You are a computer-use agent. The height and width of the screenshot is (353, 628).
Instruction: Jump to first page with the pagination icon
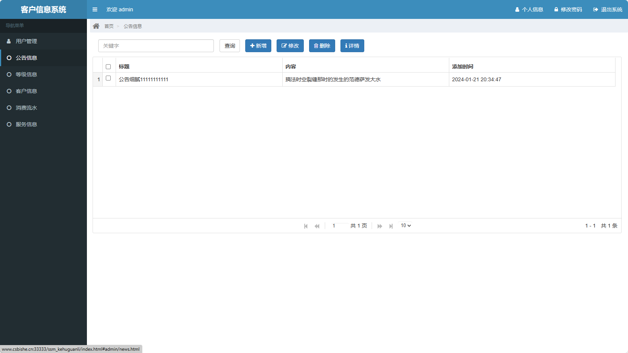click(306, 226)
